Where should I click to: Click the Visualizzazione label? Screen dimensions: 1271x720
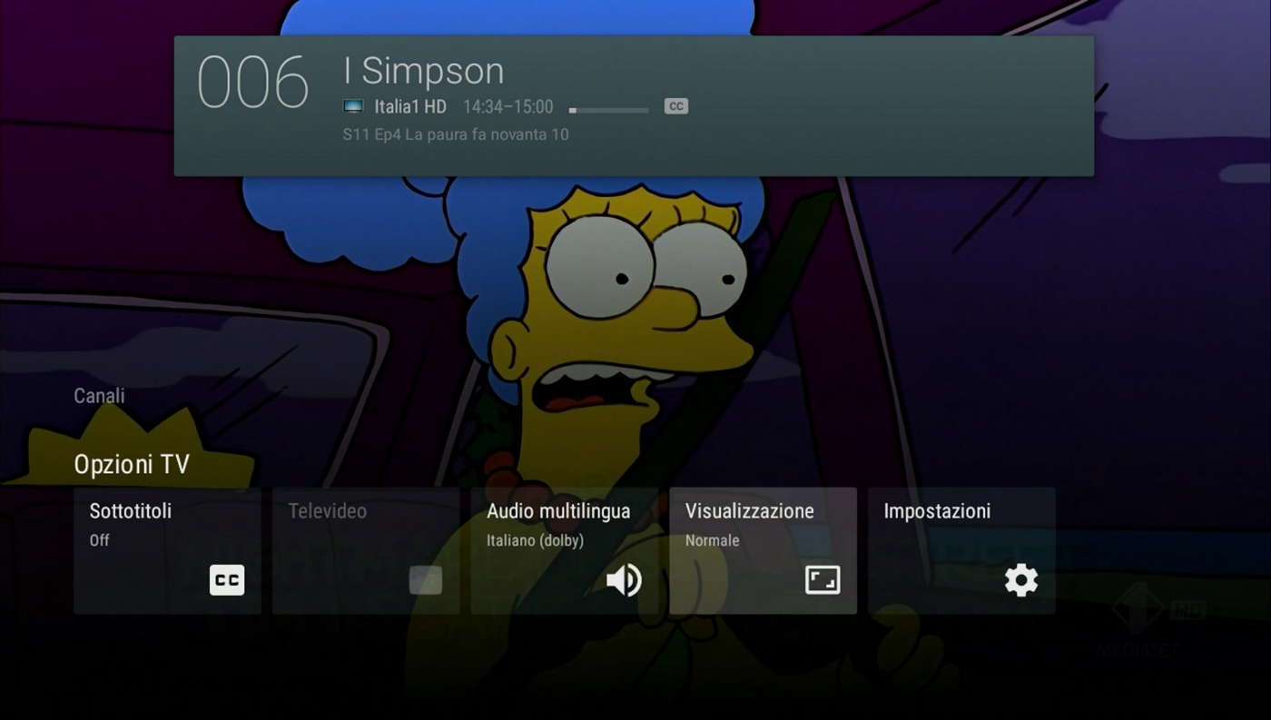tap(750, 511)
